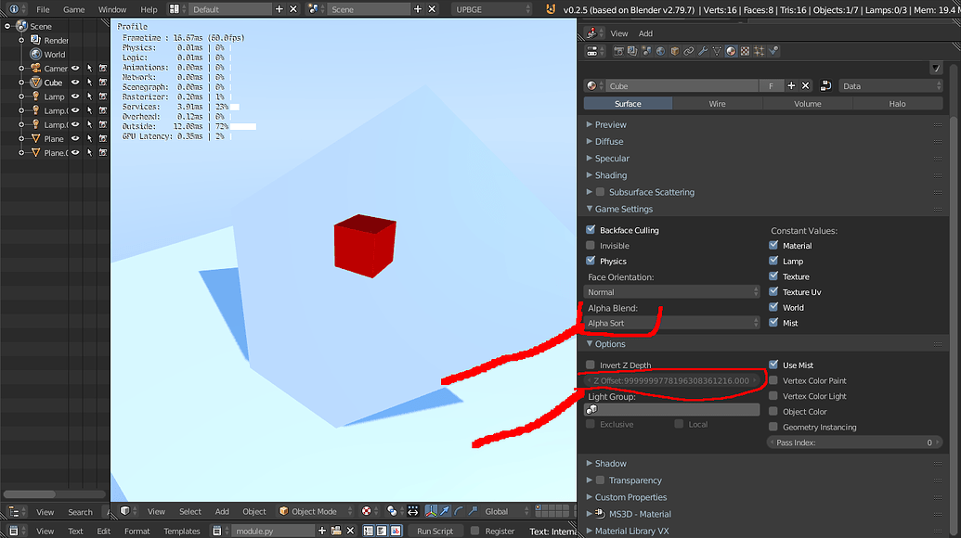Open the Data link dropdown

pyautogui.click(x=890, y=86)
